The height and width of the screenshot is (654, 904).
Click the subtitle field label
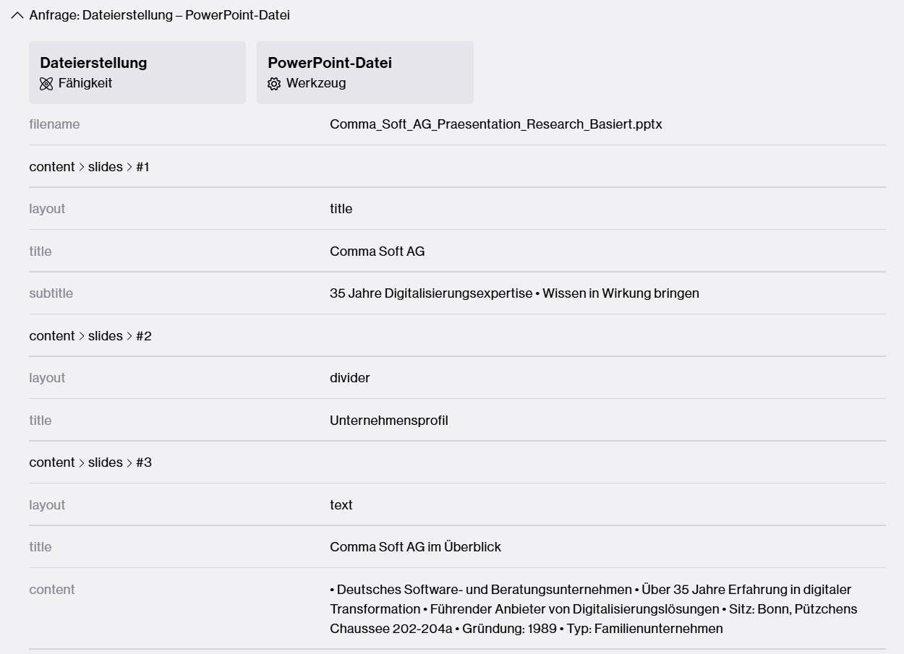[51, 293]
